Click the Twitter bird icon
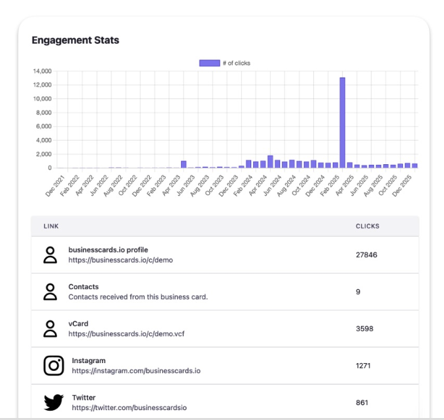Screen dimensions: 444x420 tap(54, 402)
